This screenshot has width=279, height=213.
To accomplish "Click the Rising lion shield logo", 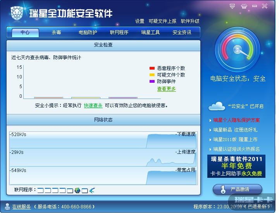I will coord(17,13).
